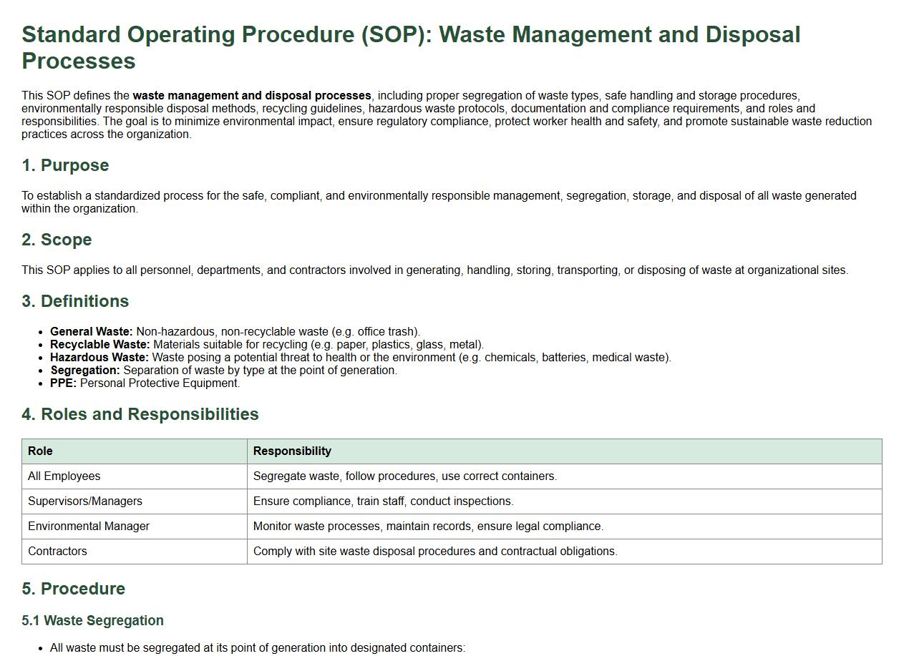This screenshot has height=656, width=904.
Task: Select the 'Hazardous Waste:' definition term
Action: tap(99, 357)
